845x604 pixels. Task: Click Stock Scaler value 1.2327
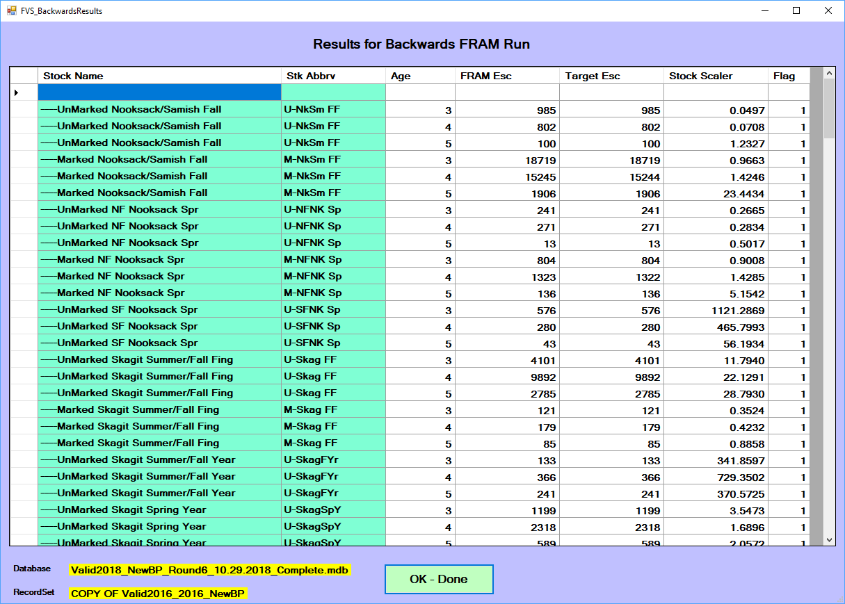point(747,143)
